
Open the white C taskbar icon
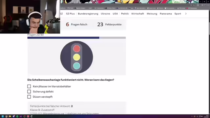31,116
